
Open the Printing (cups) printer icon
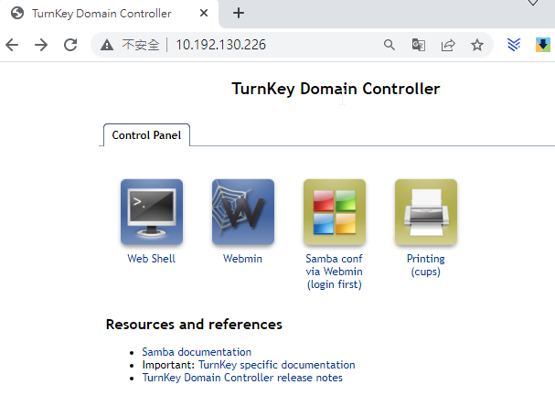coord(426,212)
